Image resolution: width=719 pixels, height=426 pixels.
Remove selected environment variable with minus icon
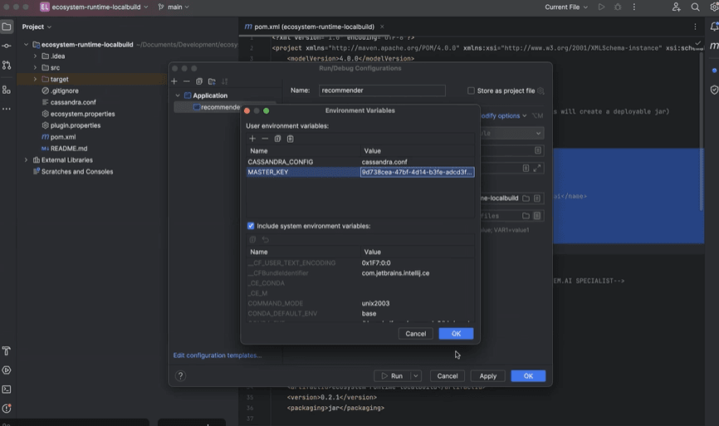click(x=265, y=139)
